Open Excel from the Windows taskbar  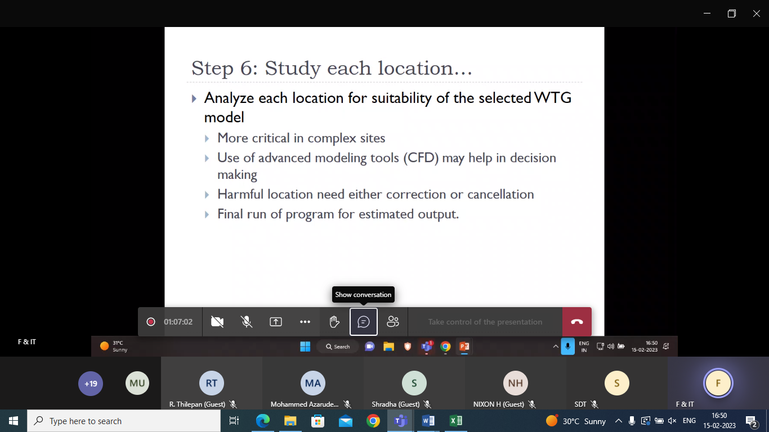[x=455, y=421]
